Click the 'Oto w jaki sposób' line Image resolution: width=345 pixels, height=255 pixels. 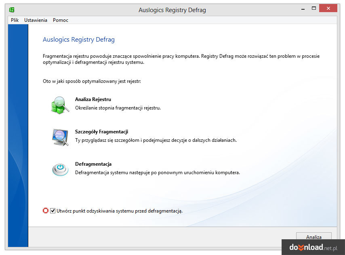pyautogui.click(x=92, y=81)
